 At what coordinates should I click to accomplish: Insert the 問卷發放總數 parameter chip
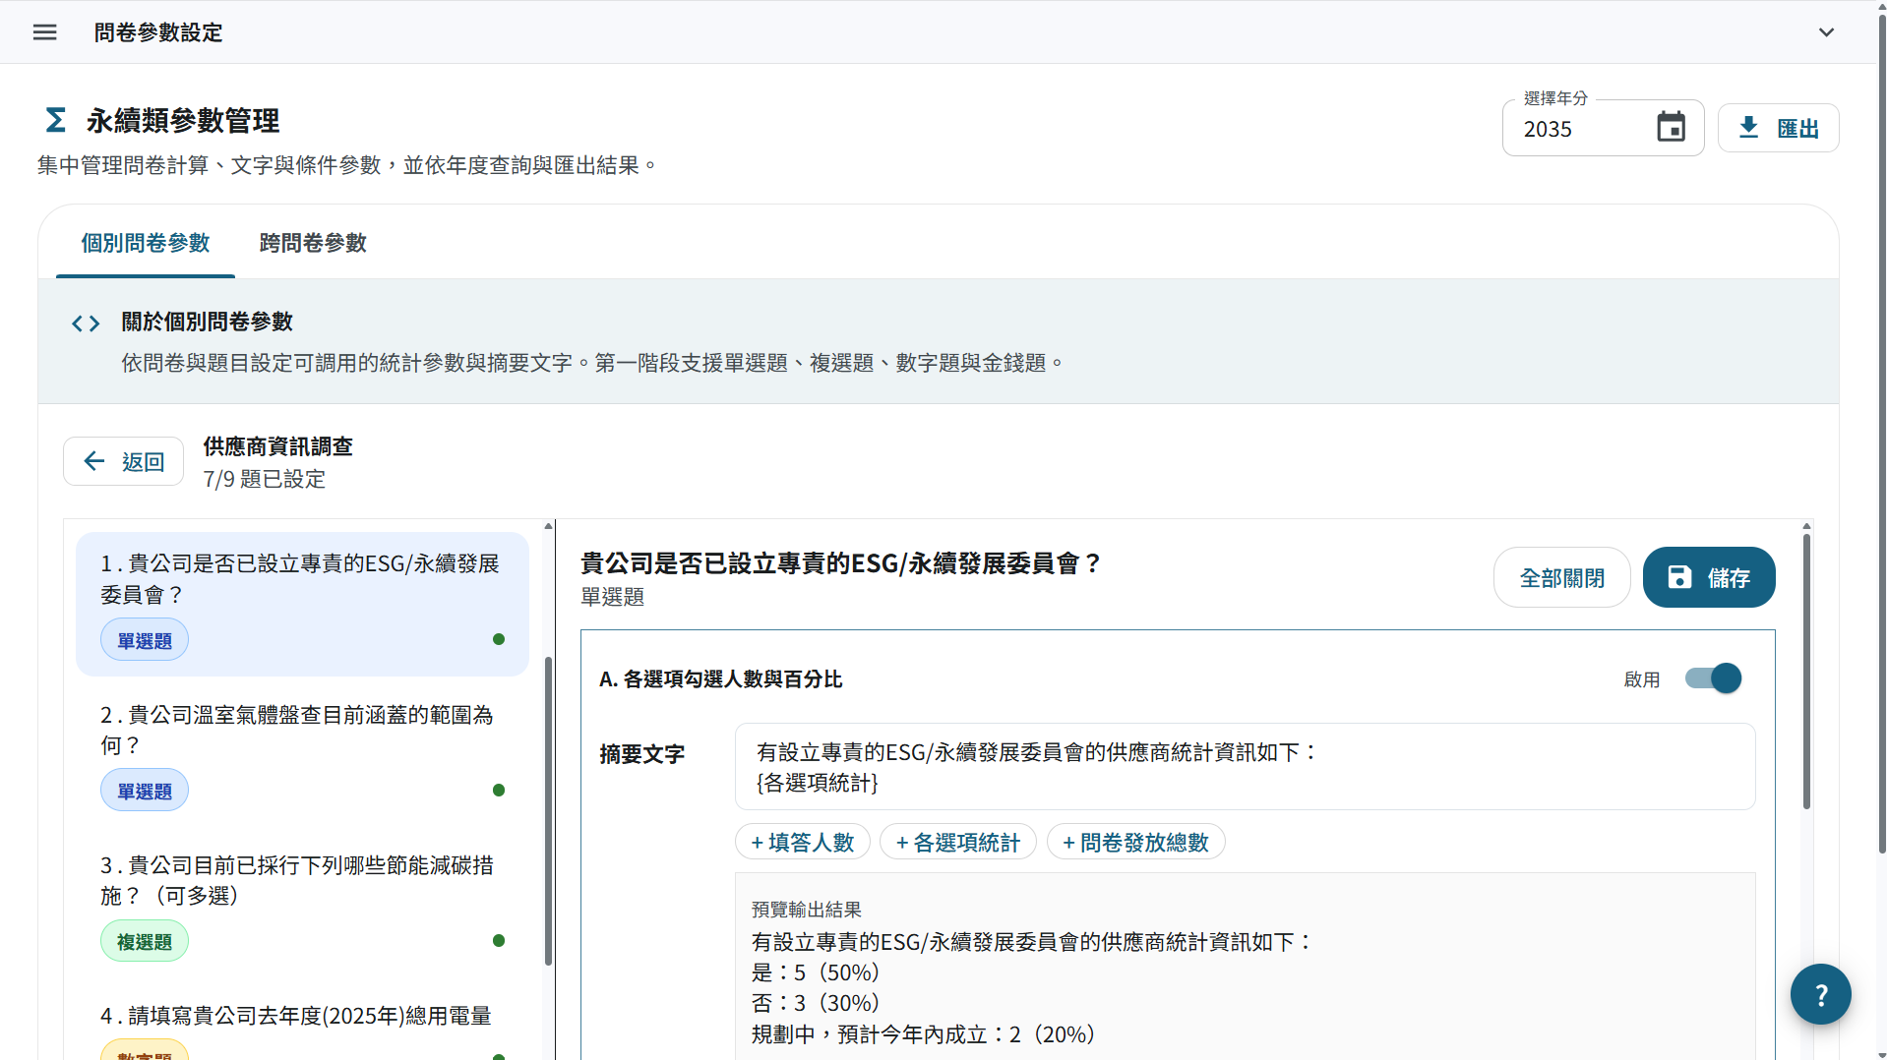(1135, 842)
